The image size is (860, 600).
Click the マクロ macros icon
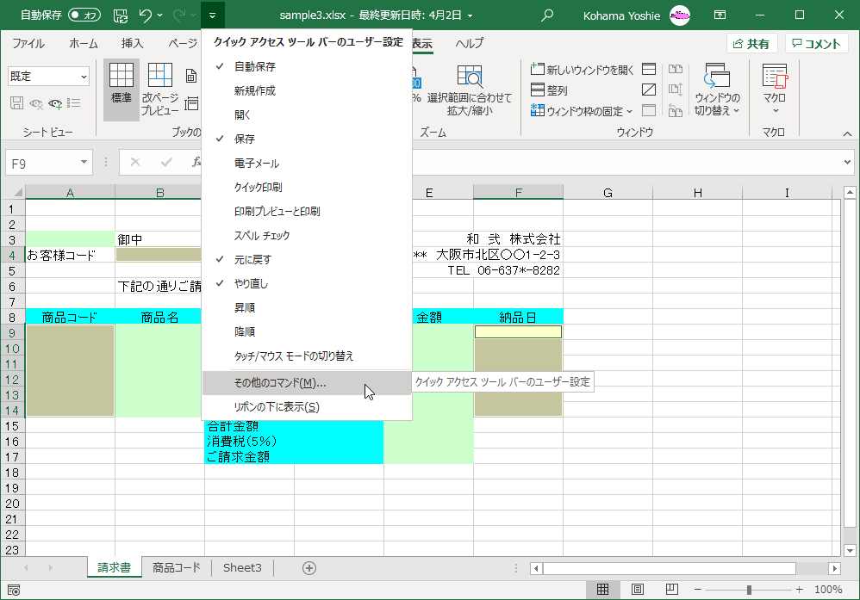(x=775, y=77)
